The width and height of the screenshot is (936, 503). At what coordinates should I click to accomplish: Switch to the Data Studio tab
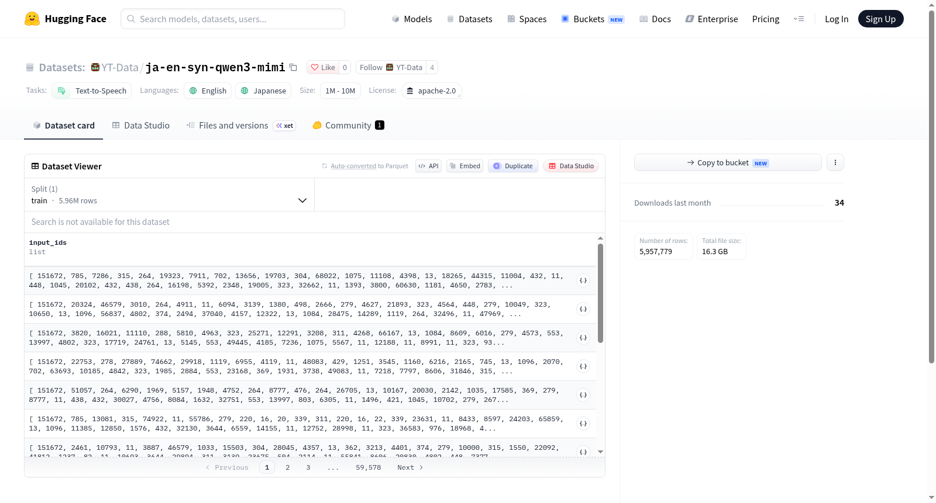(141, 126)
